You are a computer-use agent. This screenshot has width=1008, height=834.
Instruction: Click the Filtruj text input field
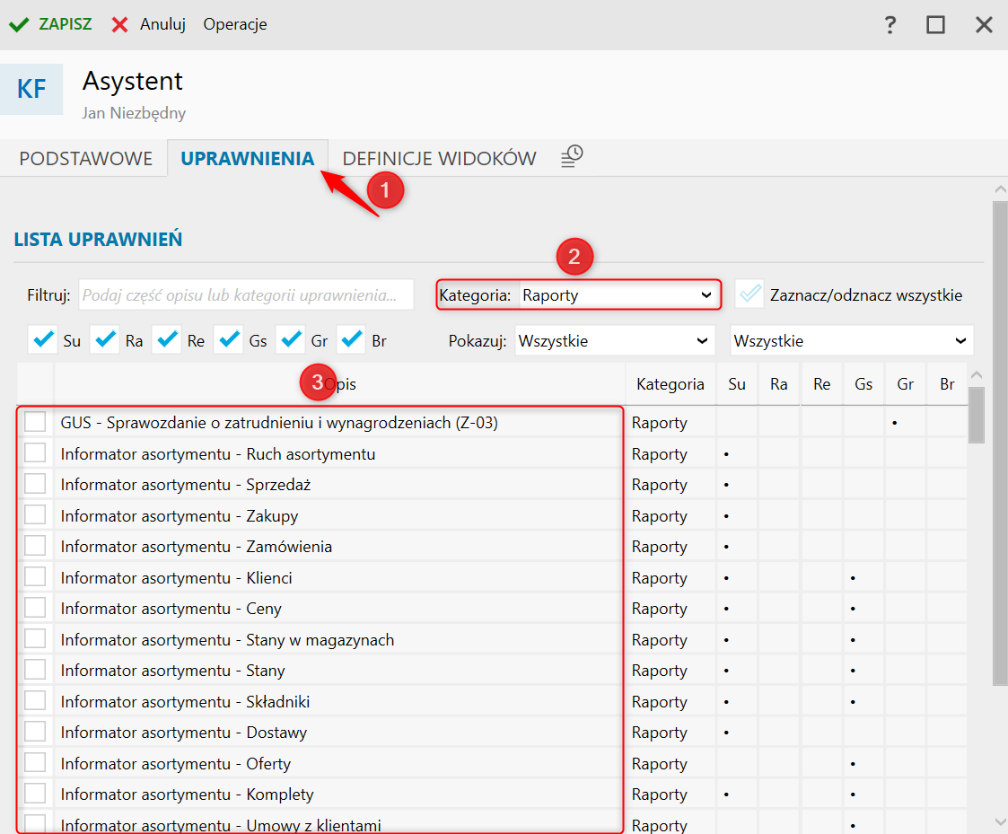click(x=246, y=294)
